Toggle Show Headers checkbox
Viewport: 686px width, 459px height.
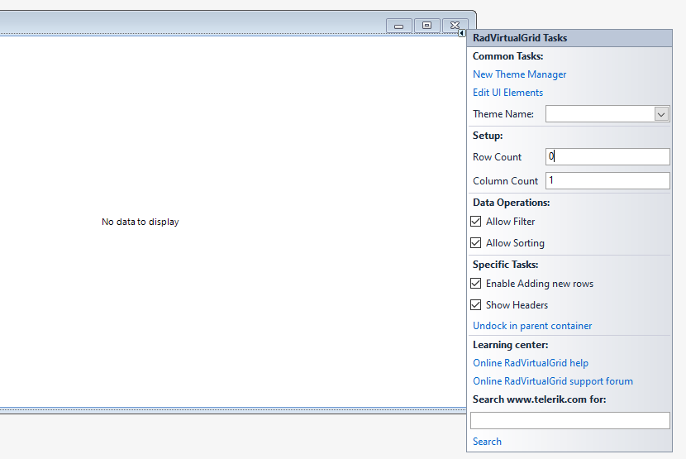475,305
